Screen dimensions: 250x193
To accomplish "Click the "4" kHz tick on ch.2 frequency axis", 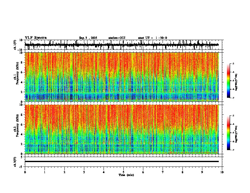I will [x=22, y=134].
